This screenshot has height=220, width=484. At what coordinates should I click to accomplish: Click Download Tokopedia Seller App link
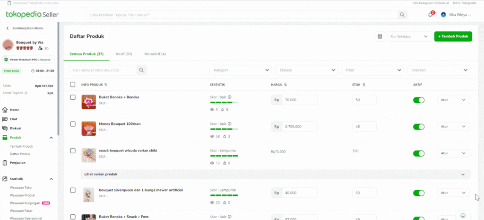[x=35, y=3]
